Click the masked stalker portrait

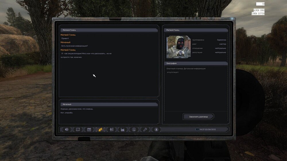pos(179,47)
